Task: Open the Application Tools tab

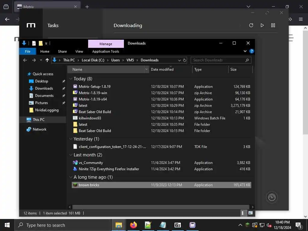Action: [106, 51]
